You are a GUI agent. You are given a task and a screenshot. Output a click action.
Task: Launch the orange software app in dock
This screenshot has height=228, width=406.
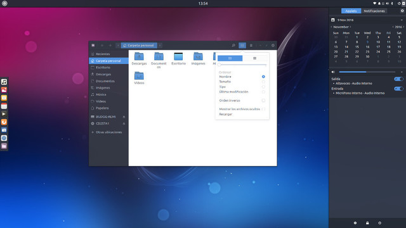(4, 122)
